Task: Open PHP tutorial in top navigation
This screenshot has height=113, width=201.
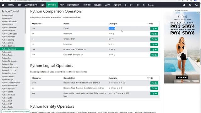Action: [x=62, y=5]
